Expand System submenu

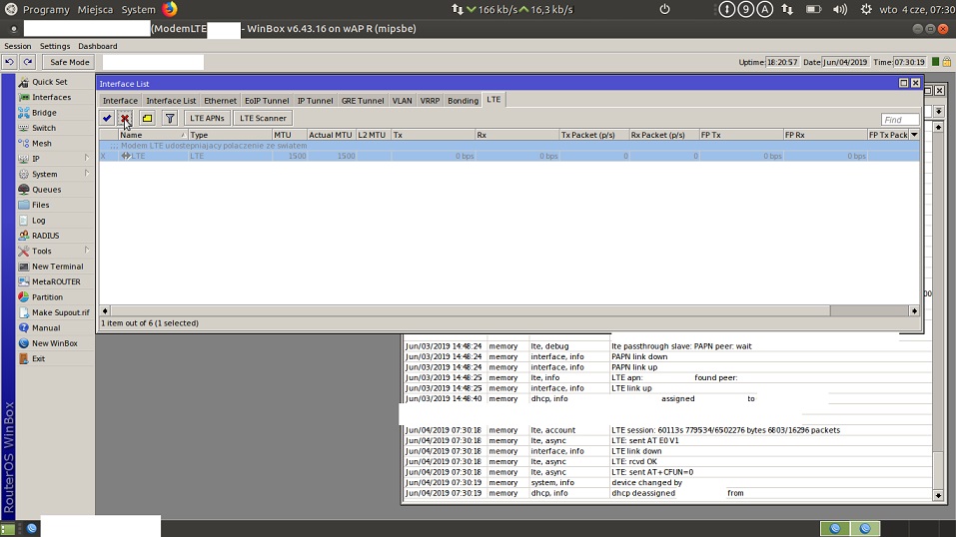(87, 174)
